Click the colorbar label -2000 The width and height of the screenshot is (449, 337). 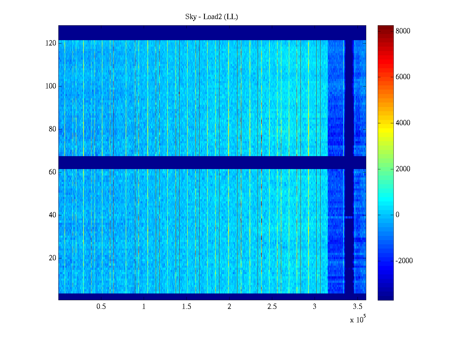[x=404, y=261]
